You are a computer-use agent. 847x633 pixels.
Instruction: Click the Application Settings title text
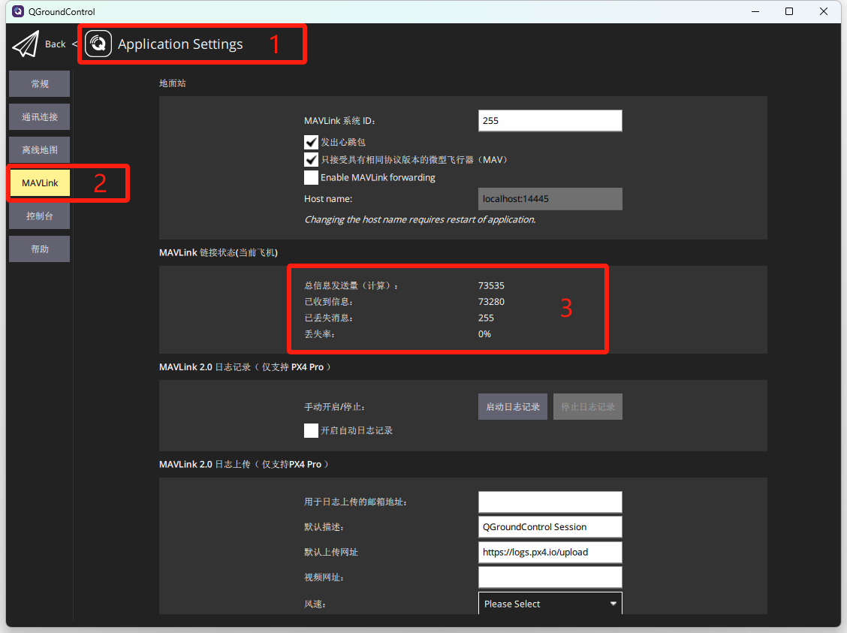180,44
